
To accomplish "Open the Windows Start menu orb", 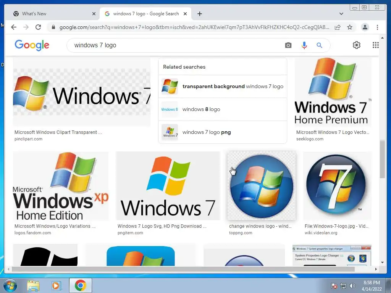I will click(x=10, y=285).
